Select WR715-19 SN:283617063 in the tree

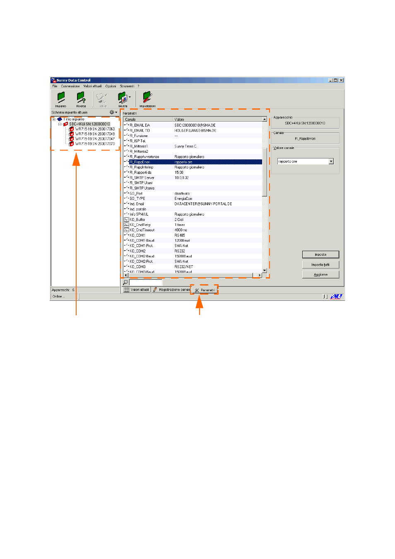tap(95, 129)
